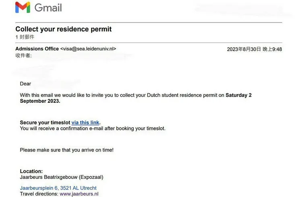This screenshot has height=197, width=298.
Task: Click the '1 封郵件' message count
Action: click(25, 37)
